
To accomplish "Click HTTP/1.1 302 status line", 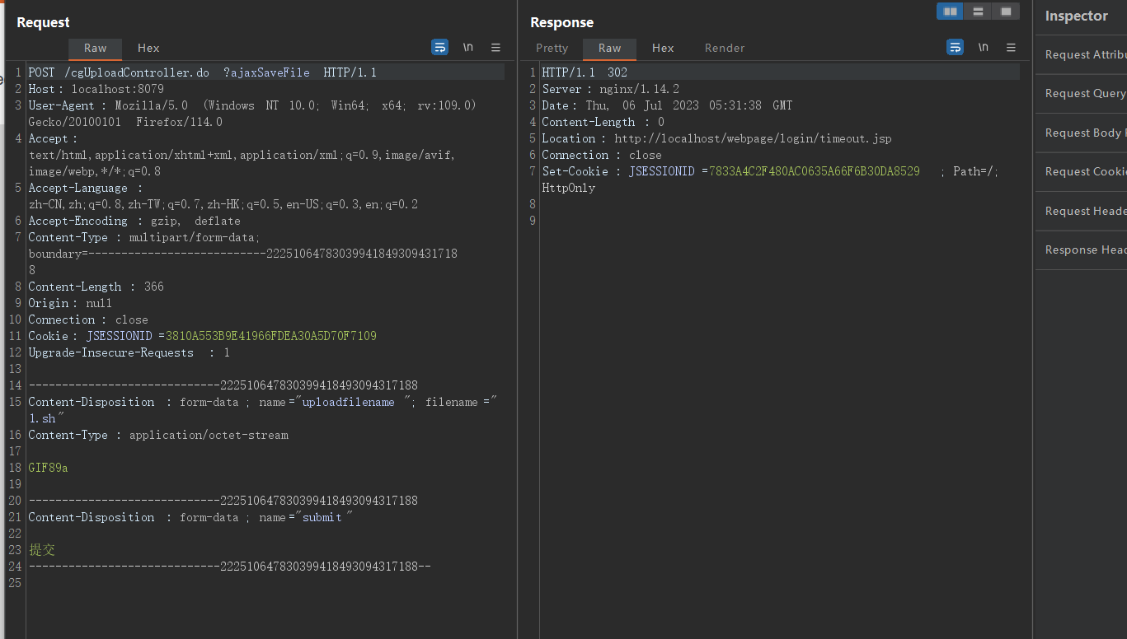I will [585, 72].
